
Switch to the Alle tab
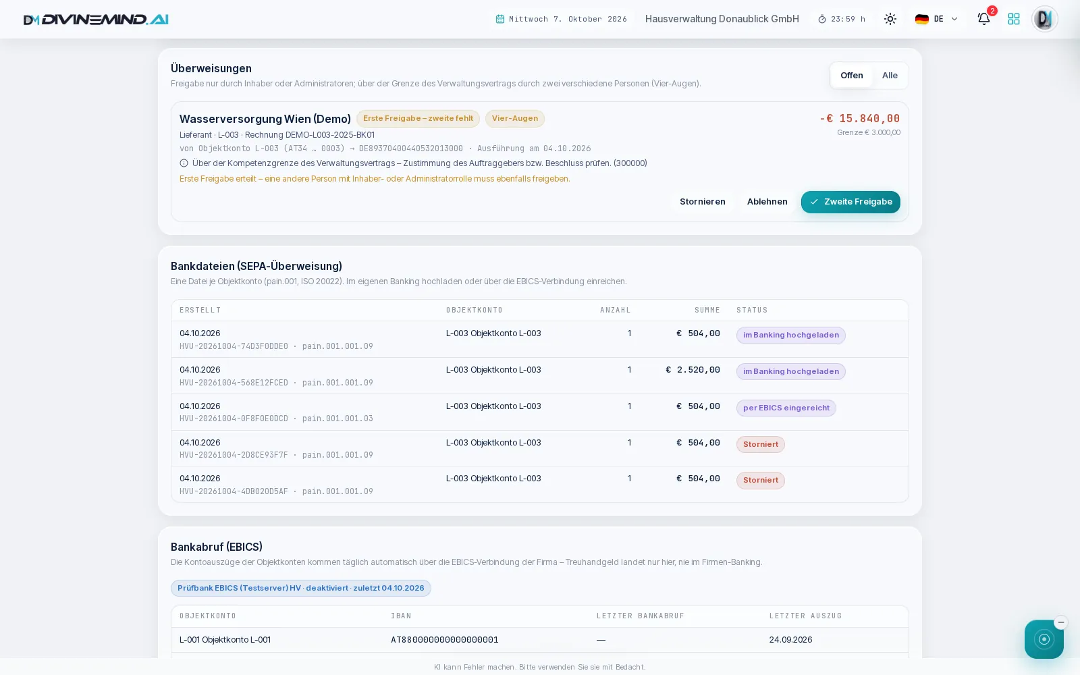(x=890, y=76)
